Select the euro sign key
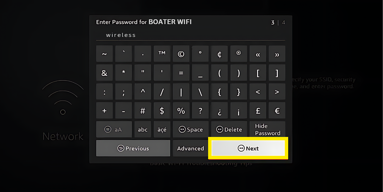The height and width of the screenshot is (192, 383). 277,111
